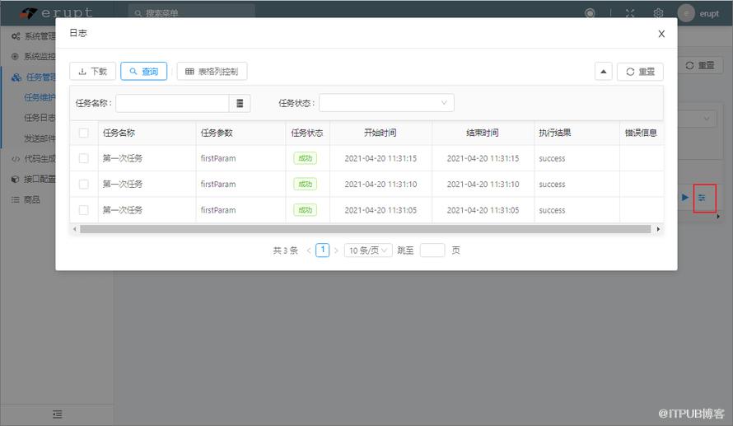Select 发送邮件 in the sidebar

click(x=40, y=138)
